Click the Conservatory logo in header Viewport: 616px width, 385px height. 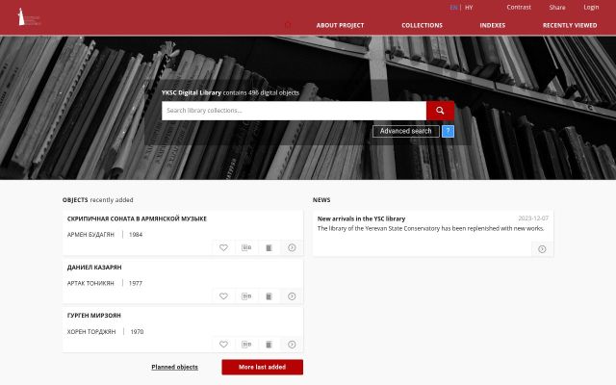(x=30, y=17)
